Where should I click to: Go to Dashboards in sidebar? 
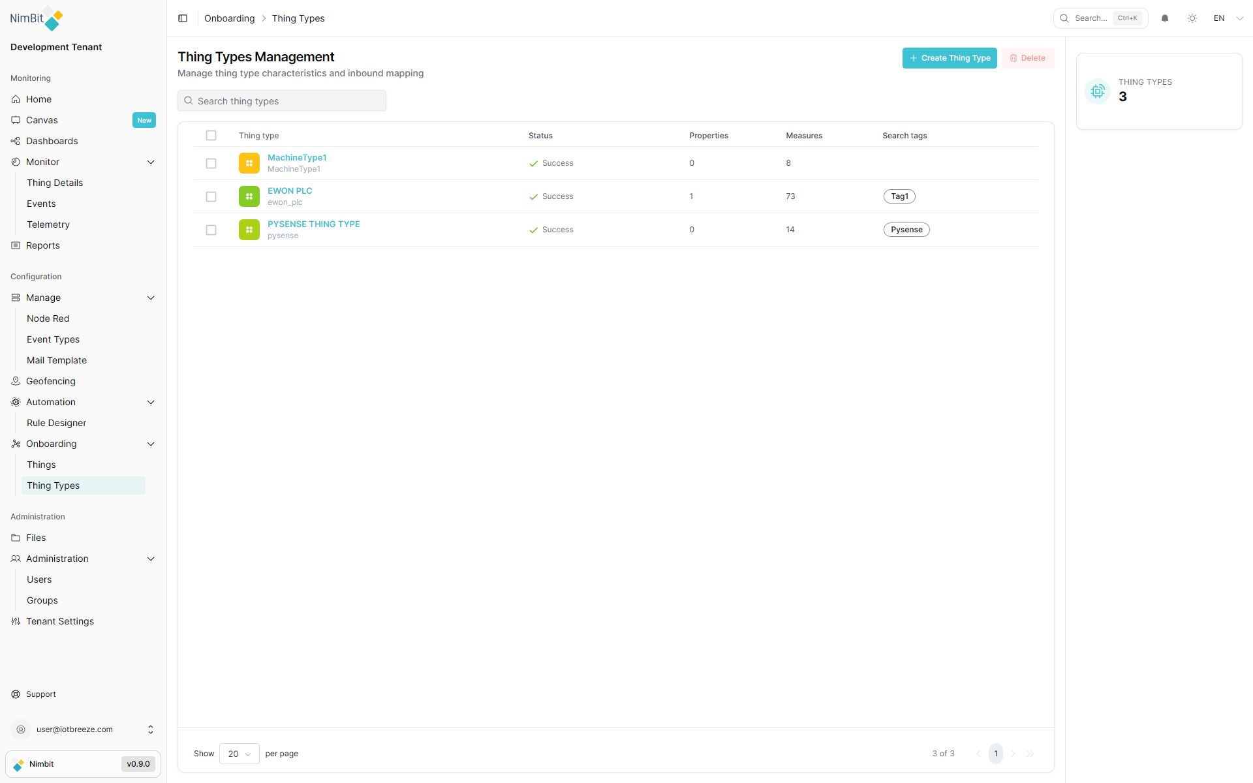(52, 141)
